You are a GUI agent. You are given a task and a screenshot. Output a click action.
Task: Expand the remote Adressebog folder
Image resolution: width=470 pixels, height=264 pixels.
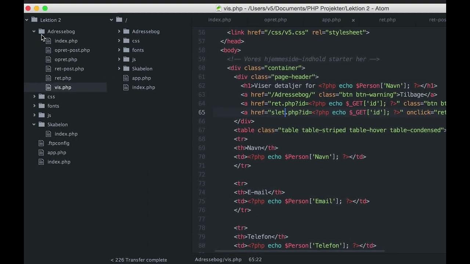[119, 32]
